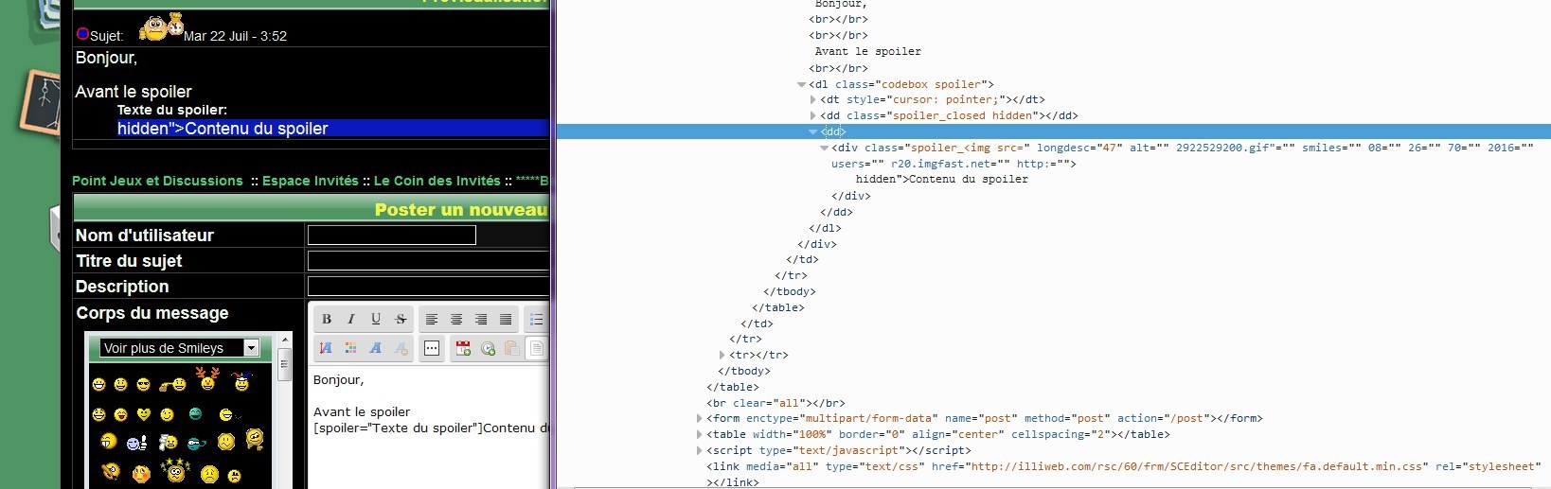Insert the jester hat smiley
1551x489 pixels.
pos(241,380)
